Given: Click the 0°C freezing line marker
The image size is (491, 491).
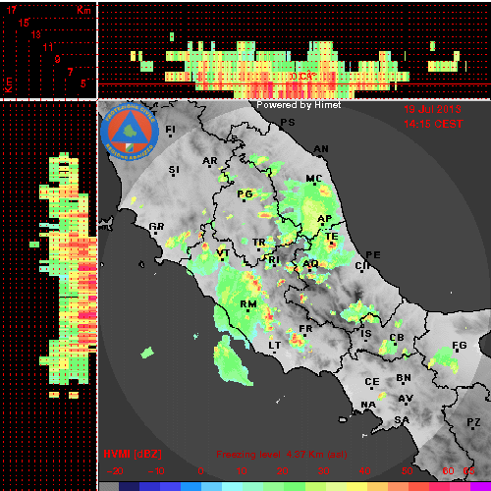Looking at the screenshot, I should tap(303, 77).
